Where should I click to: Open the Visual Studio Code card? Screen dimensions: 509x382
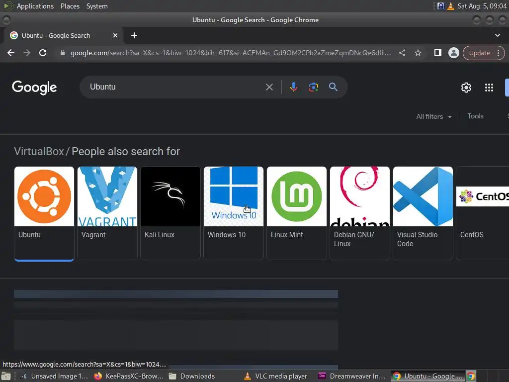(x=423, y=213)
